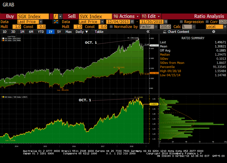The height and width of the screenshot is (163, 227).
Task: Click the Off Avg value 0.1885
Action: click(x=221, y=50)
